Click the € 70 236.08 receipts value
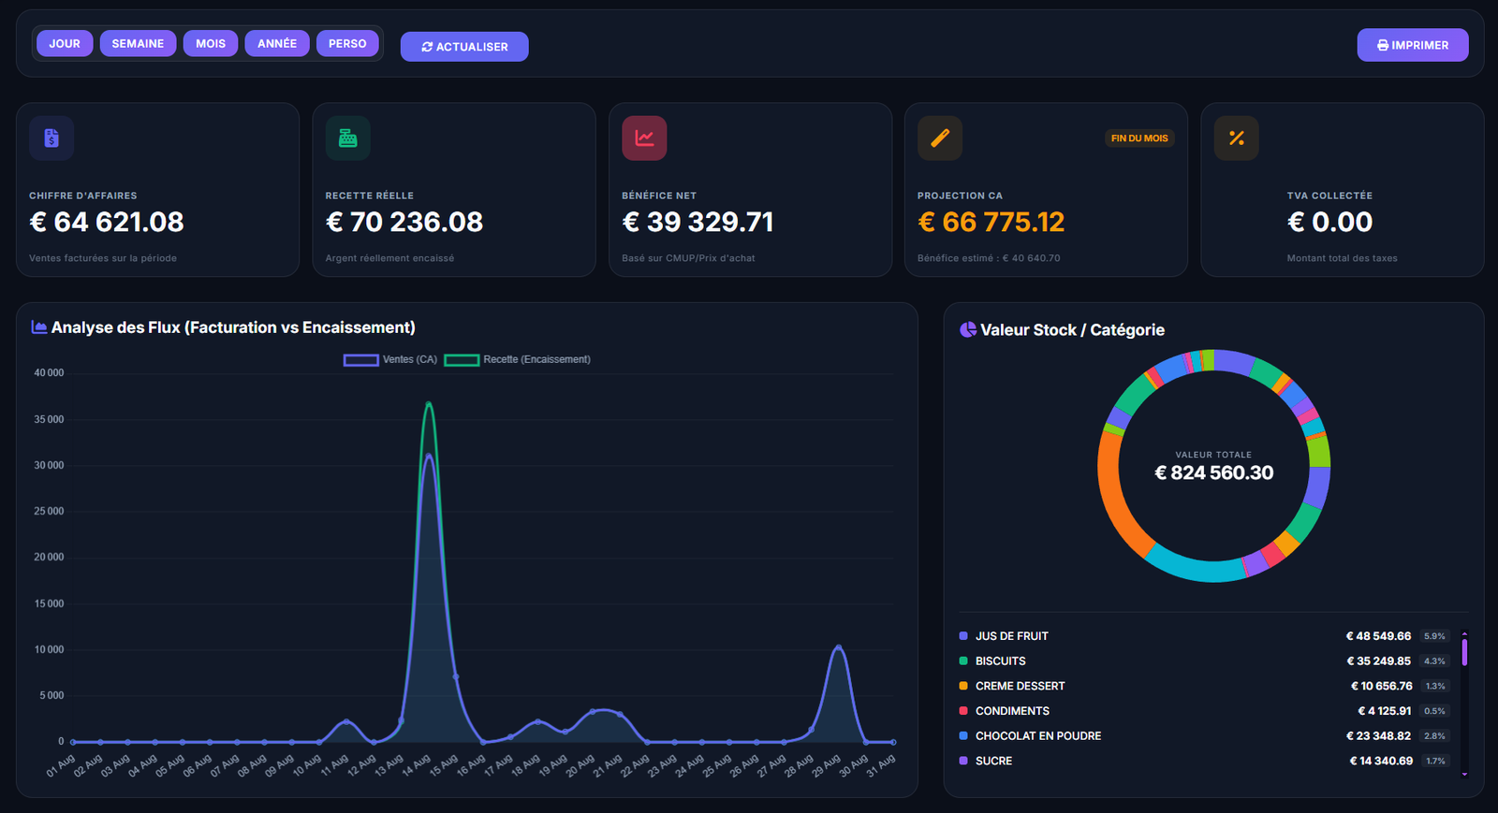 (x=404, y=222)
